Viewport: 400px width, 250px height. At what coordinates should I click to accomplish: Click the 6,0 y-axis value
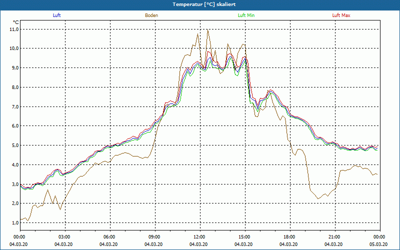click(15, 126)
